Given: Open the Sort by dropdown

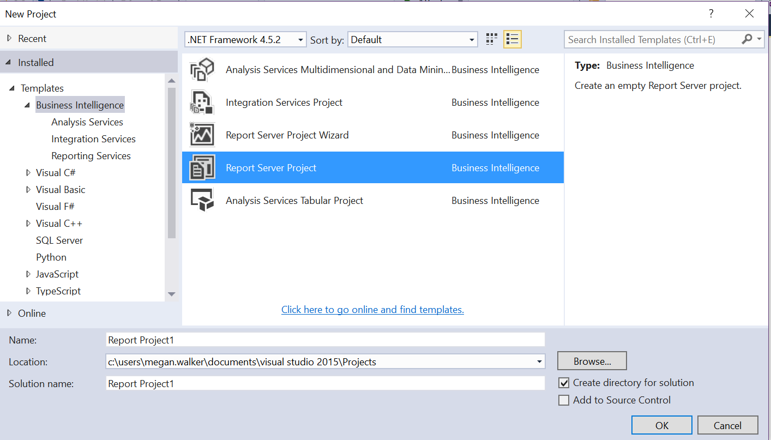Looking at the screenshot, I should 413,40.
